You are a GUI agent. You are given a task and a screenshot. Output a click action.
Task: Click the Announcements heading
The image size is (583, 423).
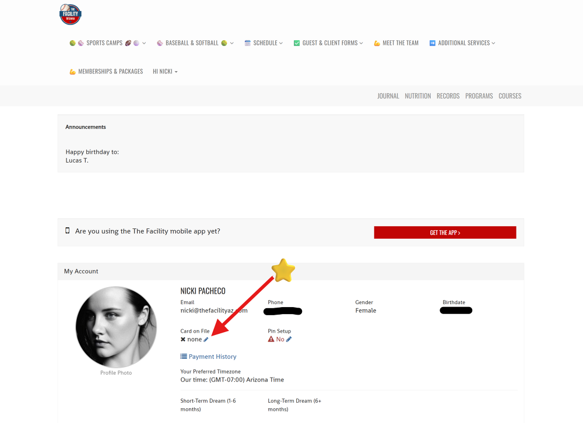[86, 127]
